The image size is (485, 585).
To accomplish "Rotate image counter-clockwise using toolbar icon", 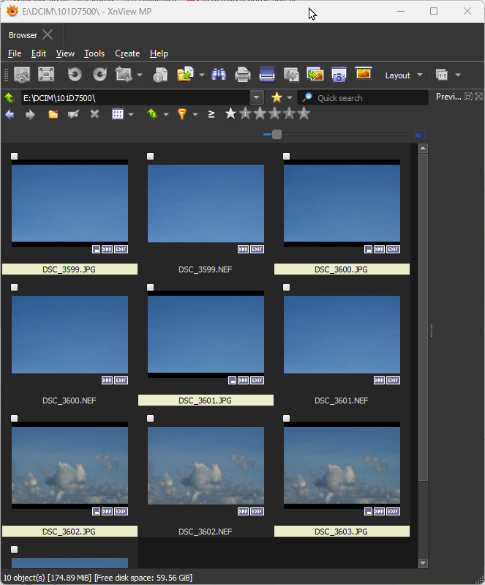I will (74, 75).
